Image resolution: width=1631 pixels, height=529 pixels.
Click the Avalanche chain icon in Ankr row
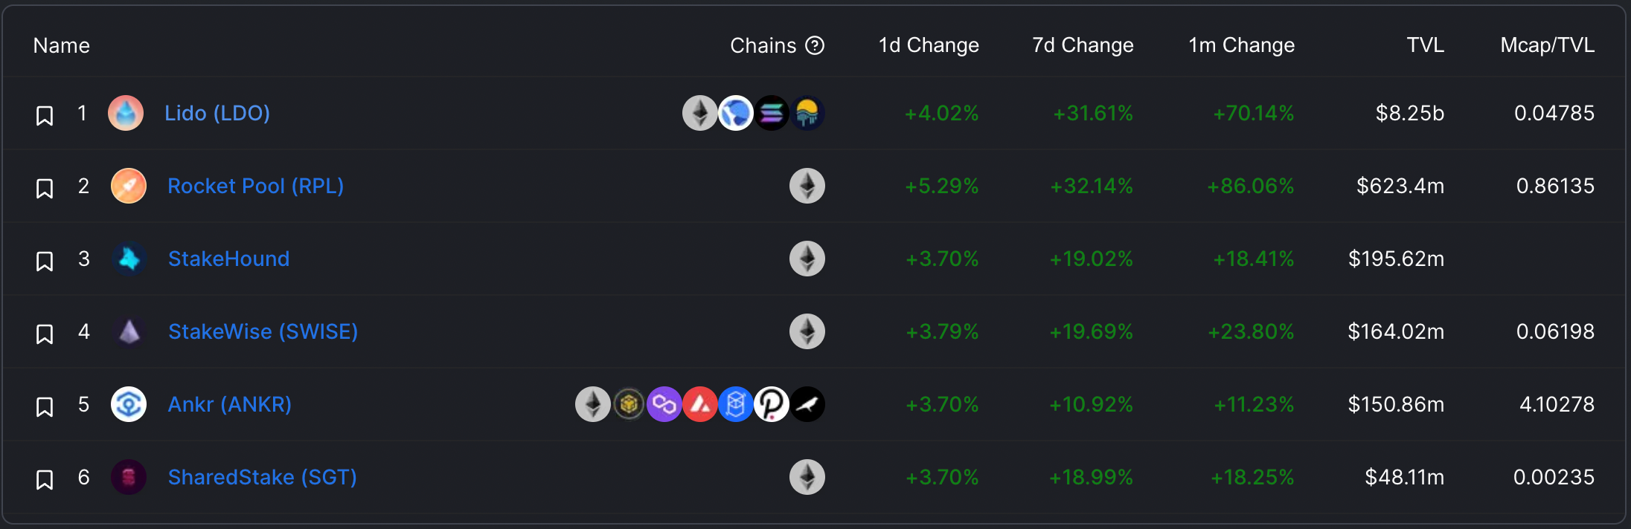[700, 404]
